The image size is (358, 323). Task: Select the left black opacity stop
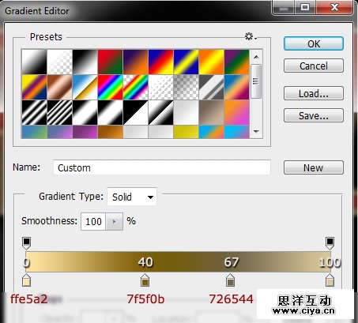click(26, 243)
